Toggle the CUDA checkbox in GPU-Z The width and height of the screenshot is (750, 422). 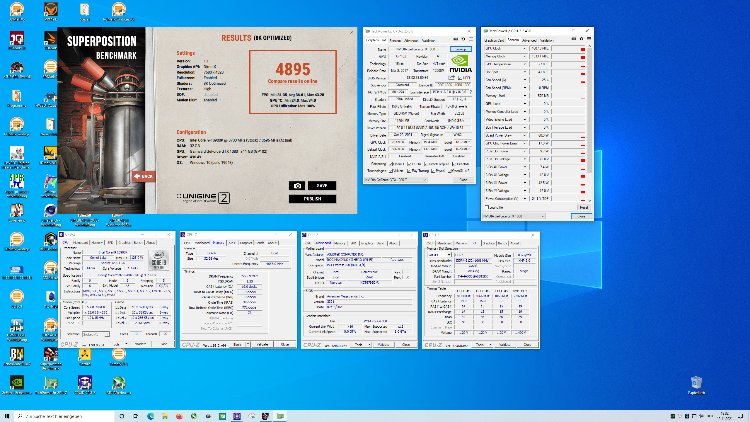click(x=409, y=164)
